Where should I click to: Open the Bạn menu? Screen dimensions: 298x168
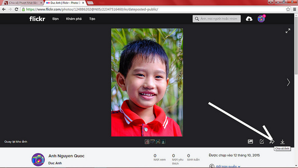tap(55, 19)
